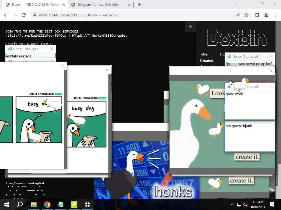This screenshot has width=281, height=210.
Task: Open the tab search chevron
Action: (237, 4)
